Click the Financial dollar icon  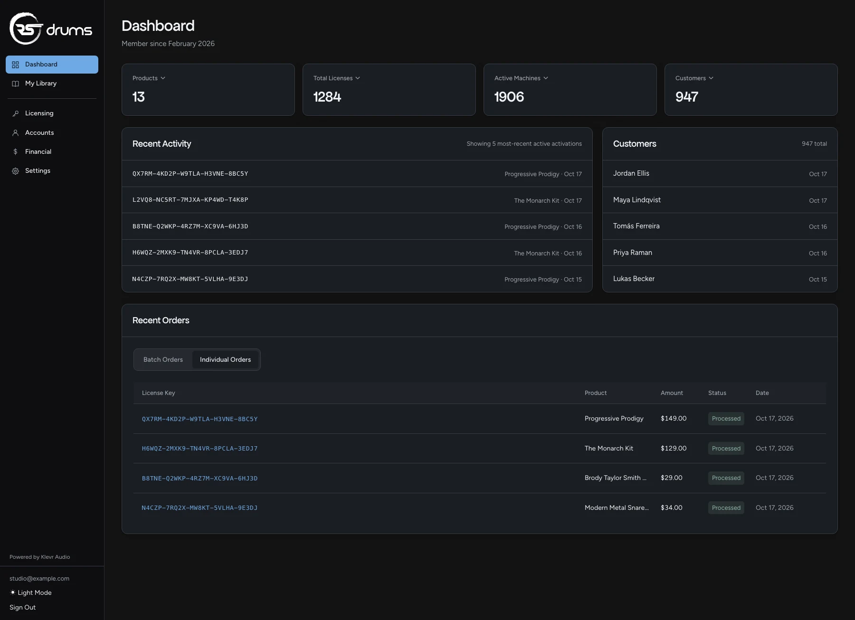click(x=15, y=152)
